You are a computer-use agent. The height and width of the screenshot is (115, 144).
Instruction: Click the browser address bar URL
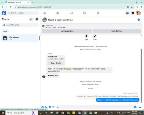click(34, 7)
